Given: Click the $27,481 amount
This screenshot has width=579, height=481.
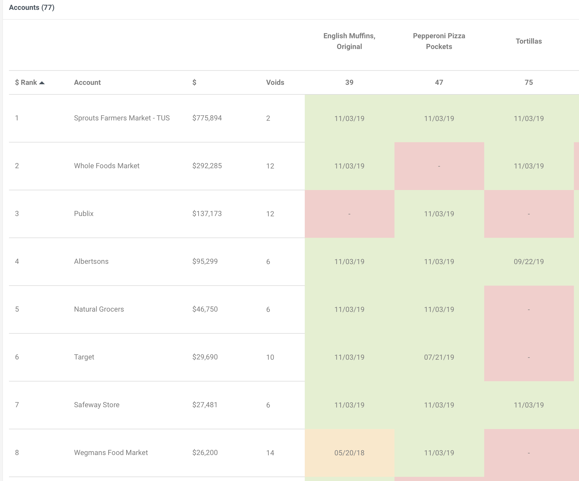Looking at the screenshot, I should pos(205,405).
